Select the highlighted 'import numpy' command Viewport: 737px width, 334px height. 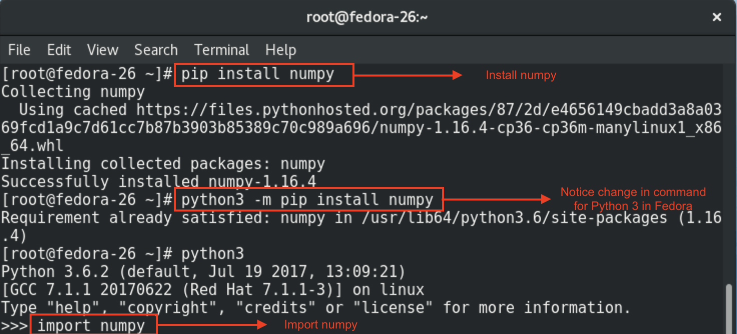(93, 325)
